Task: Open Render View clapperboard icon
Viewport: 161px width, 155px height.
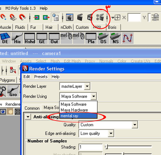Action: pyautogui.click(x=70, y=17)
